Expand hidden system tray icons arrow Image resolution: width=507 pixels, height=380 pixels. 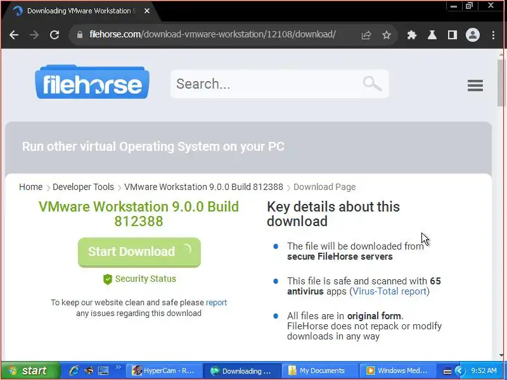(x=459, y=370)
